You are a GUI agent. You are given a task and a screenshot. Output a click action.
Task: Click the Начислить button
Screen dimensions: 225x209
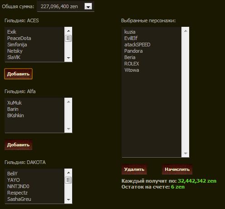coord(177,169)
